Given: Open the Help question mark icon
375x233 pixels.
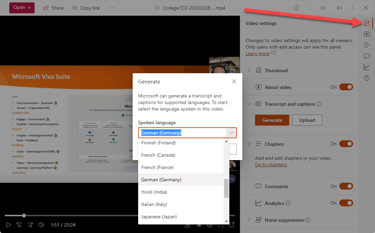Looking at the screenshot, I should 367,78.
